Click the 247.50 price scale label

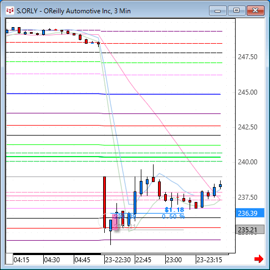(x=247, y=57)
